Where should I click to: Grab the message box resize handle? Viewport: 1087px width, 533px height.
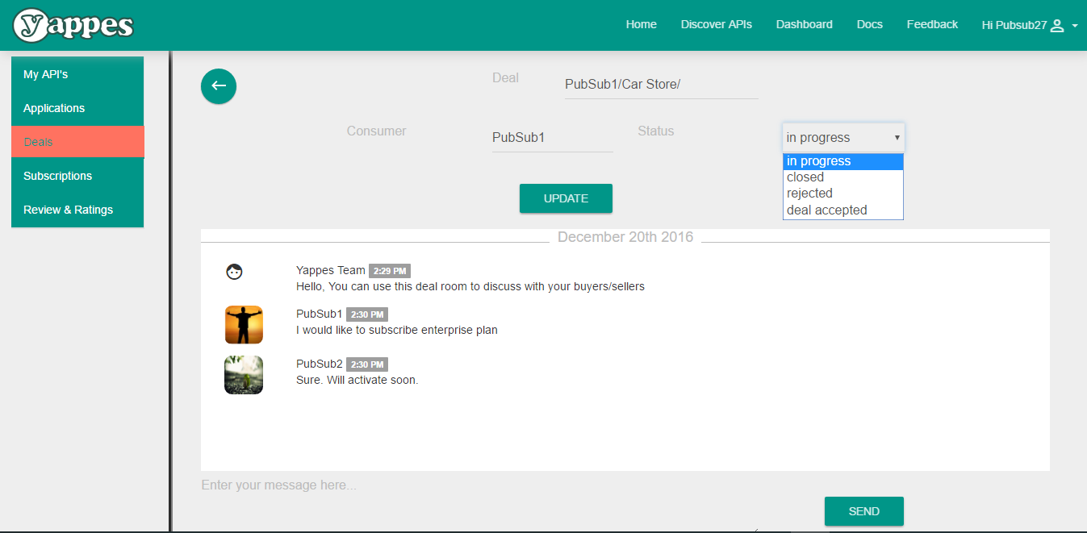pyautogui.click(x=755, y=529)
